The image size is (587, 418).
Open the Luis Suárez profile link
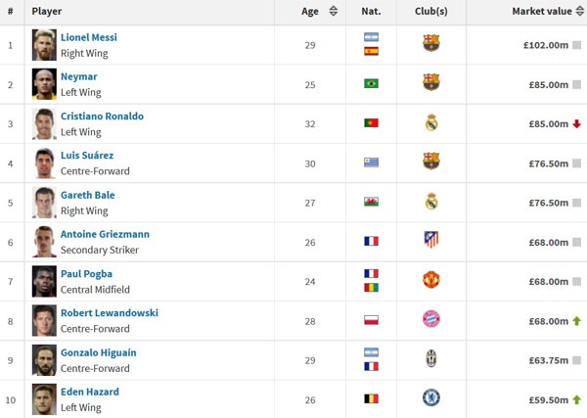tap(87, 155)
